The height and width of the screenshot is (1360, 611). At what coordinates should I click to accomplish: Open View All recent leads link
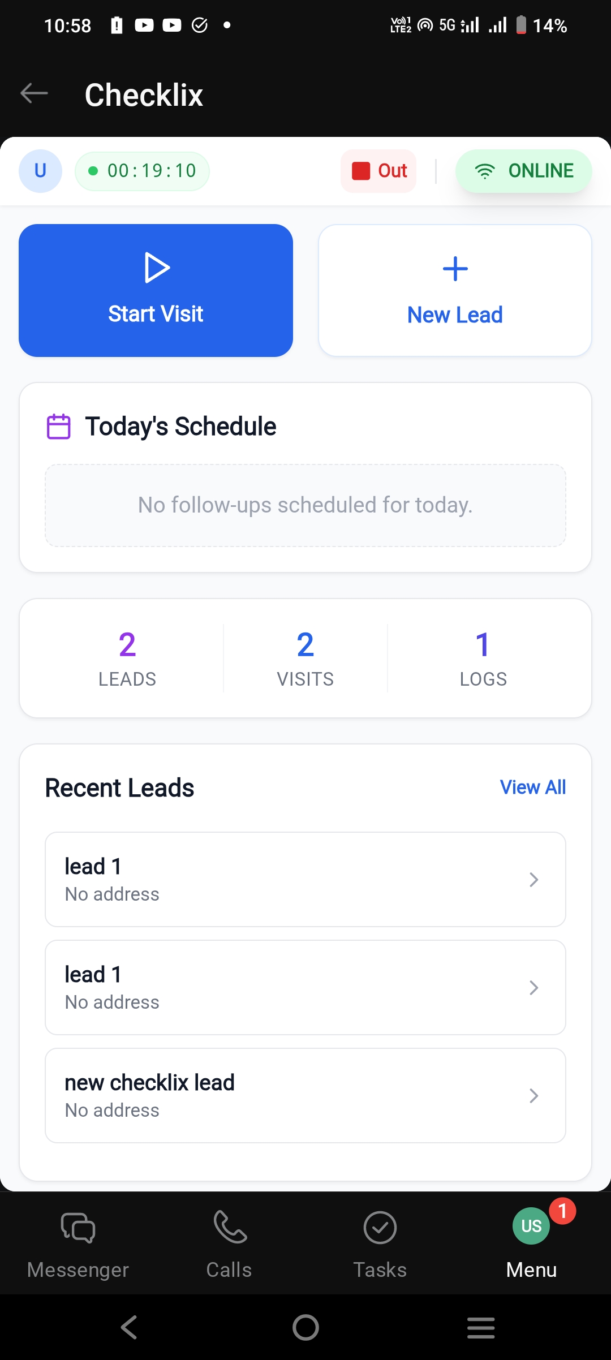tap(532, 787)
